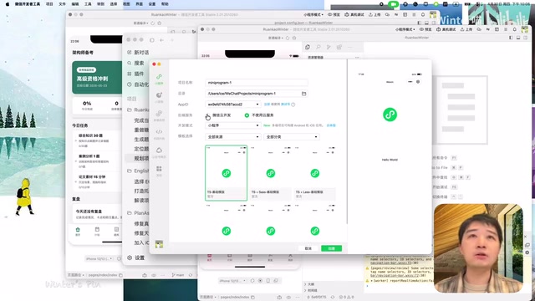Open the iPhone 12/13 device dropdown in front simulator
The image size is (535, 301).
232,281
